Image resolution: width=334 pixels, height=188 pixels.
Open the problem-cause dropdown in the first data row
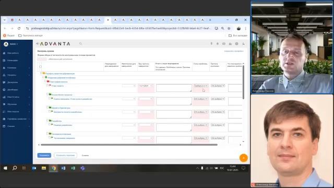pos(218,86)
